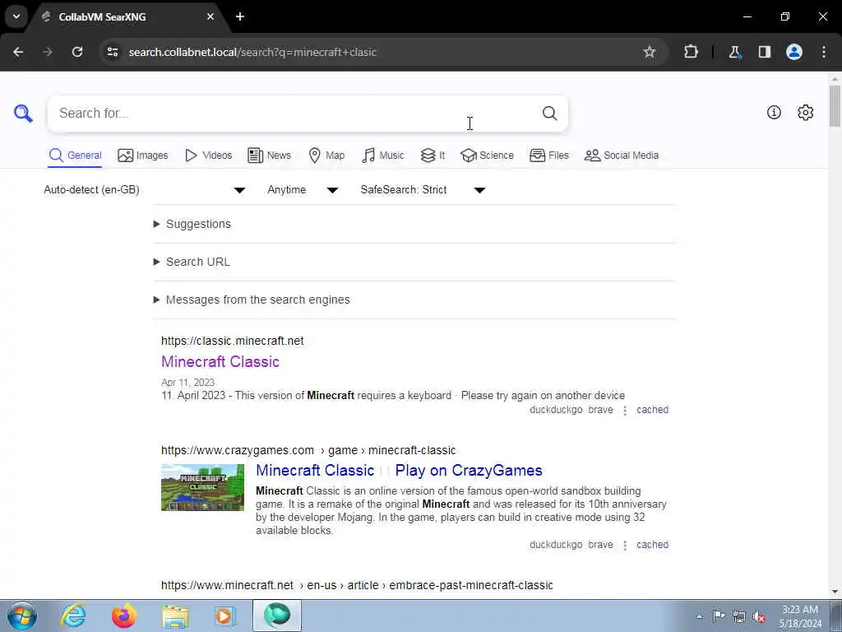Switch to the Music tab
Image resolution: width=842 pixels, height=632 pixels.
[x=383, y=156]
